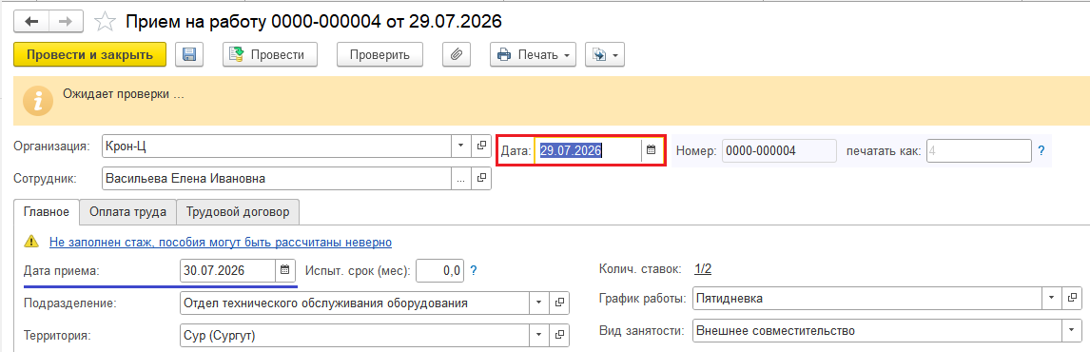
Task: Click the back arrow navigation button
Action: coord(32,22)
